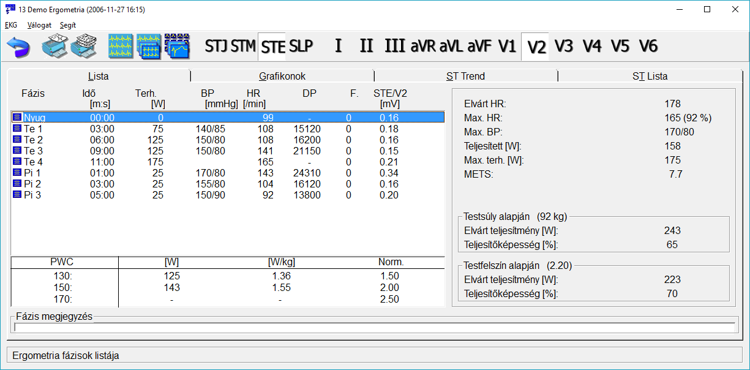Click the status bar text Ergometria fázisok listája
This screenshot has width=750, height=370.
coord(66,355)
